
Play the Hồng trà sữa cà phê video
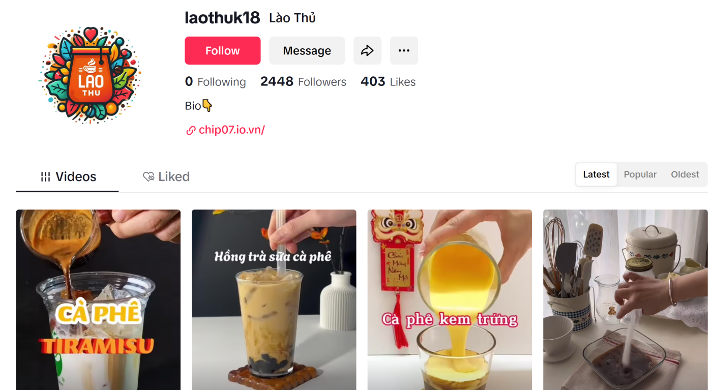[x=274, y=299]
